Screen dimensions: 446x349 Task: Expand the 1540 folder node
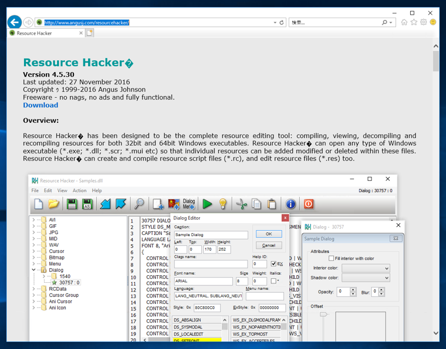pos(44,276)
